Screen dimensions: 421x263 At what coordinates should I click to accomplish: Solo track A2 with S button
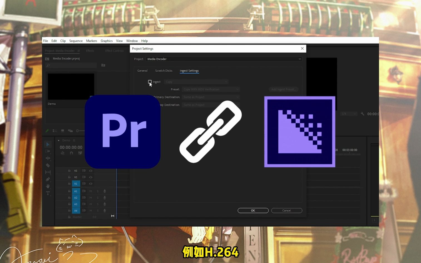[98, 197]
